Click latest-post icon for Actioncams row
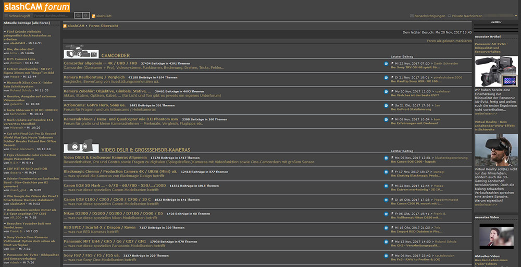Viewport: 521px width, 267px height. click(x=386, y=105)
